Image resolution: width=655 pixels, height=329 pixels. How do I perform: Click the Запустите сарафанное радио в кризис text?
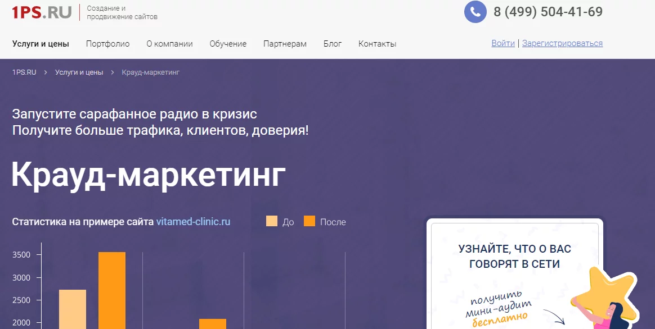click(x=134, y=114)
